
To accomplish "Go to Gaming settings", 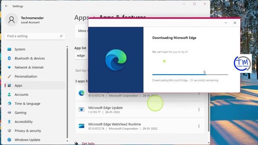I will pyautogui.click(x=35, y=113).
